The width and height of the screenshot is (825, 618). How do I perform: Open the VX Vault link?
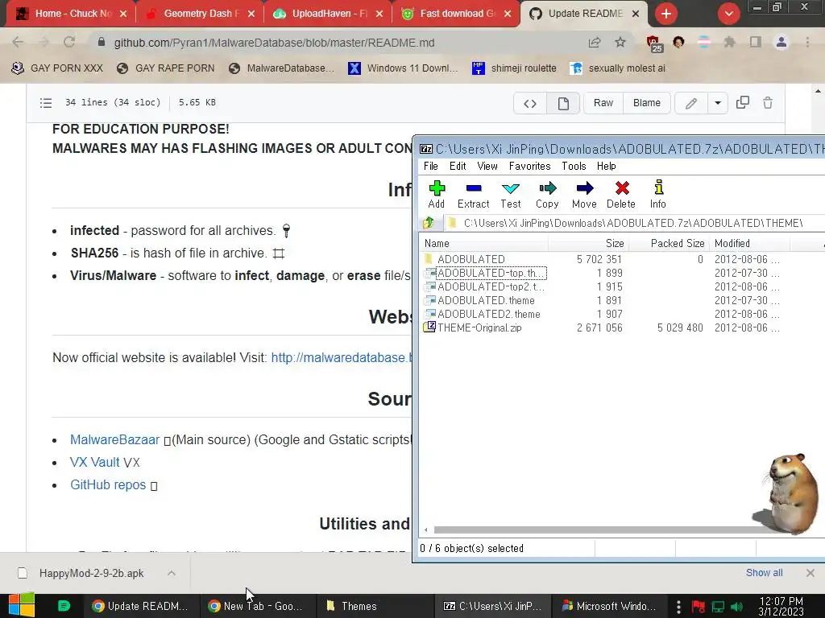95,463
